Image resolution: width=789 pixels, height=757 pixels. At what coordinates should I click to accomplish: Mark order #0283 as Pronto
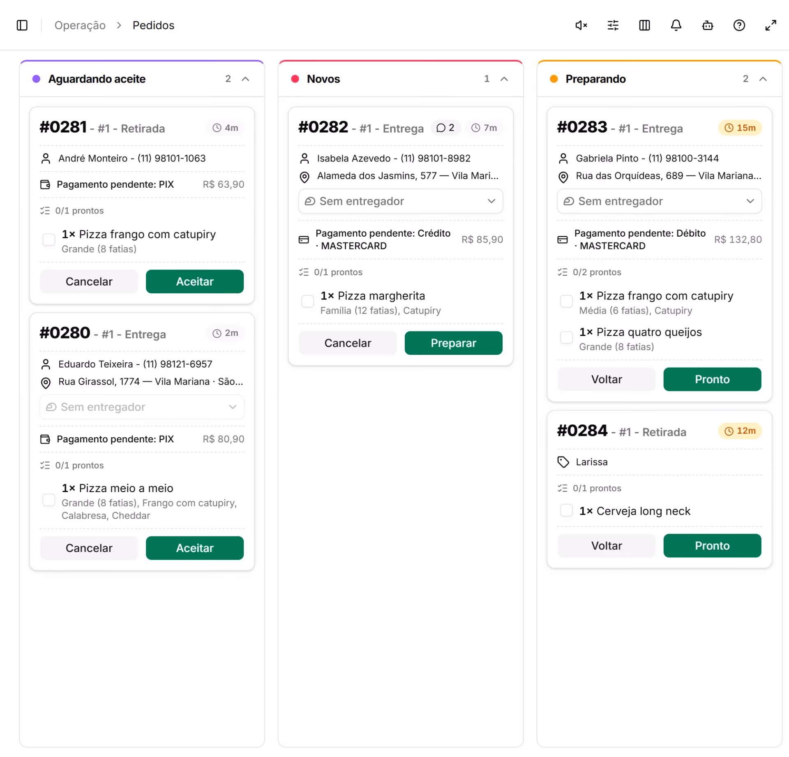point(712,379)
